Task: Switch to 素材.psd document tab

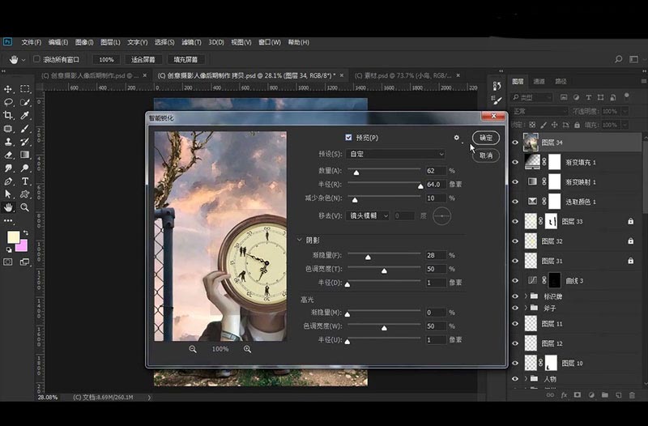Action: click(x=403, y=75)
